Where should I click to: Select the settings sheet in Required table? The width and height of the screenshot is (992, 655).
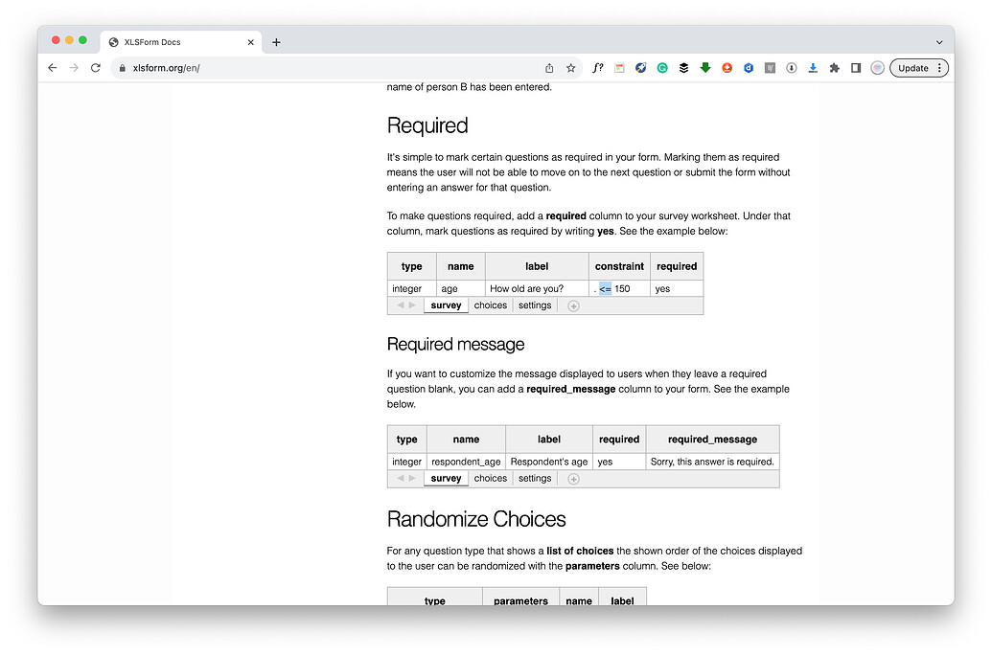535,305
